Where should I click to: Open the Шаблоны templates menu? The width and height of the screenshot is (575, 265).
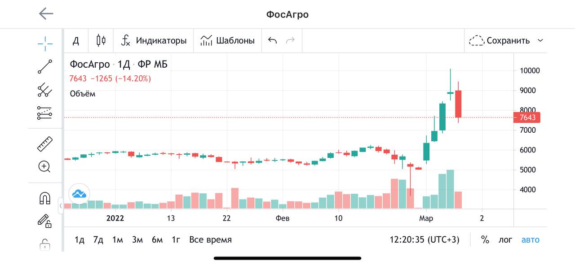point(228,41)
